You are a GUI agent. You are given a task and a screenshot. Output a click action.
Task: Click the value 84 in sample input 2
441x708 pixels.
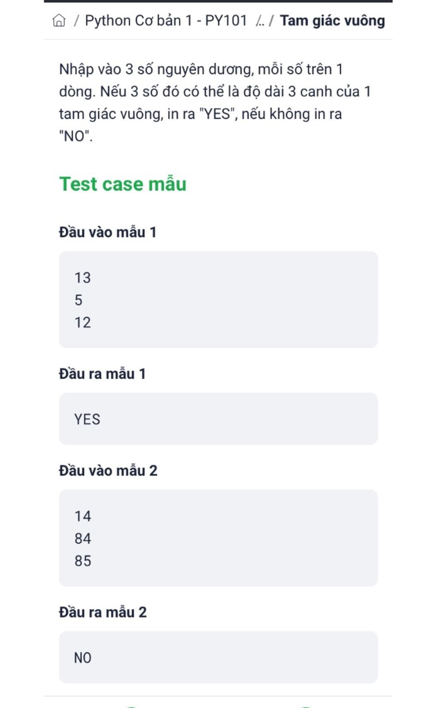(83, 538)
